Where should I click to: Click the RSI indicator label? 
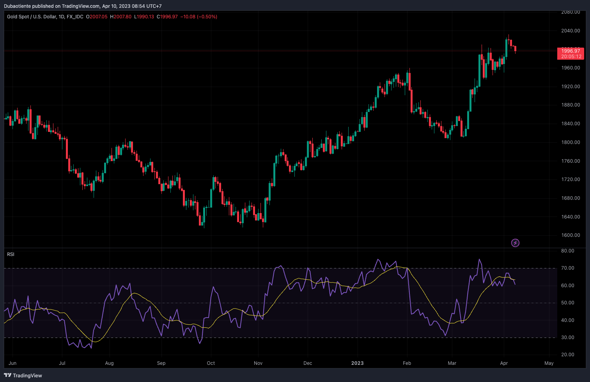11,254
